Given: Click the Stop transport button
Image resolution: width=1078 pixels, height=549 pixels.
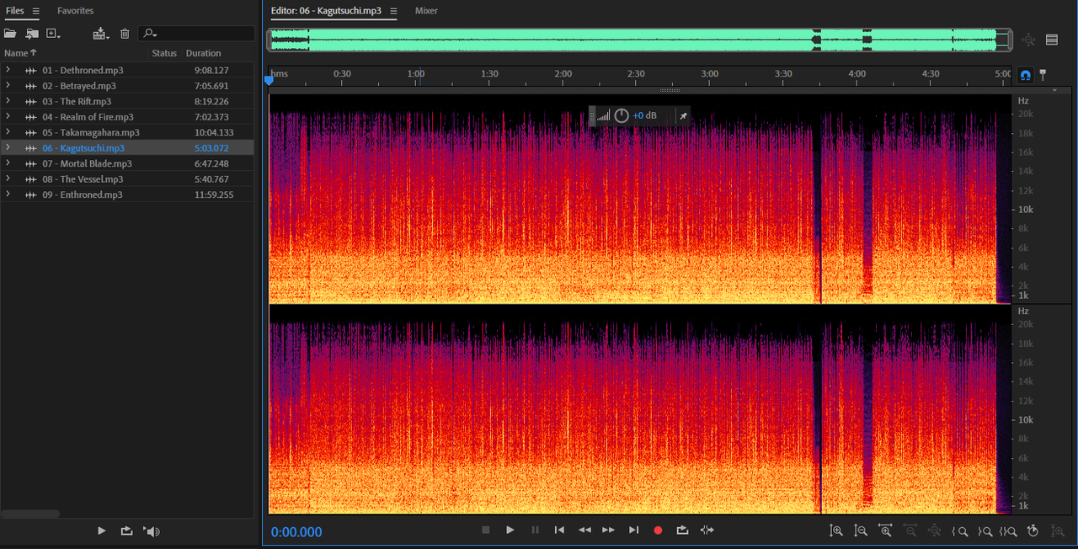Looking at the screenshot, I should (485, 530).
